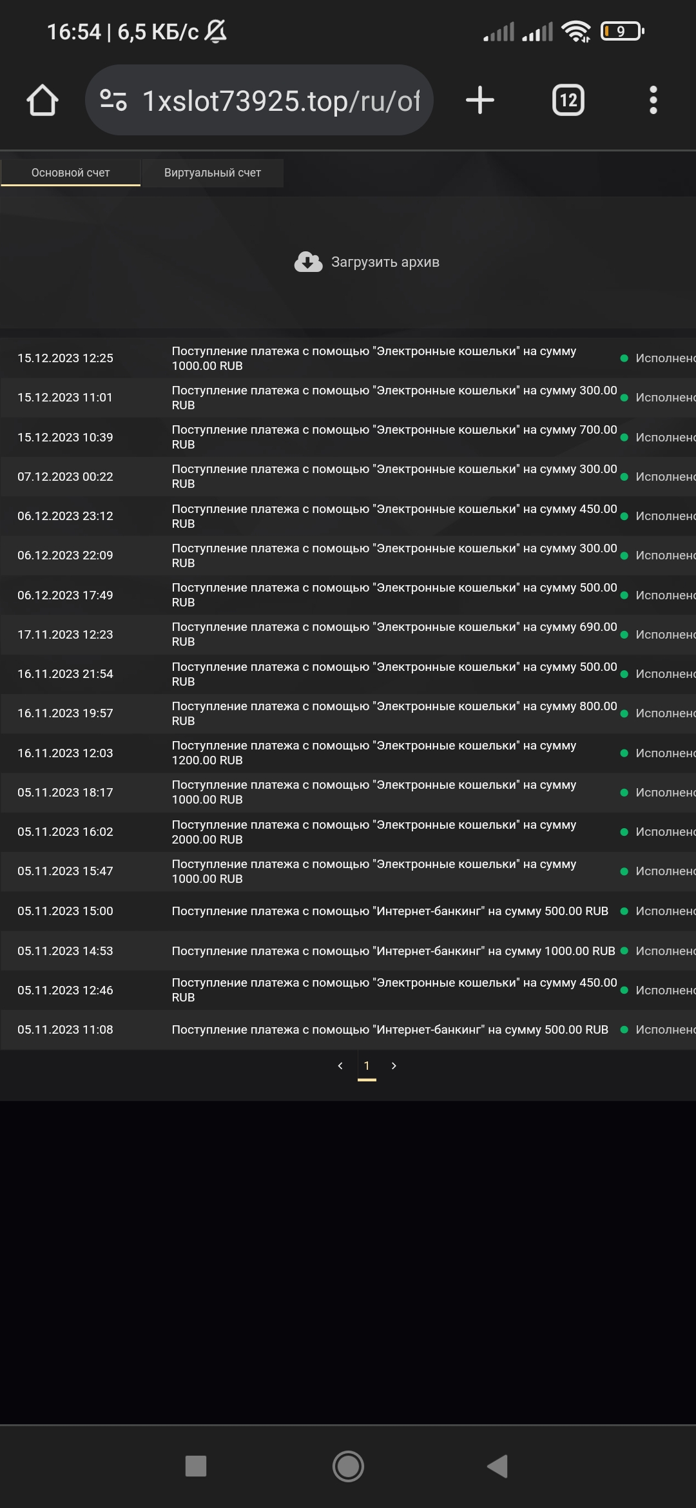Switch to the Виртуальный счет tab
This screenshot has height=1508, width=696.
pos(213,173)
